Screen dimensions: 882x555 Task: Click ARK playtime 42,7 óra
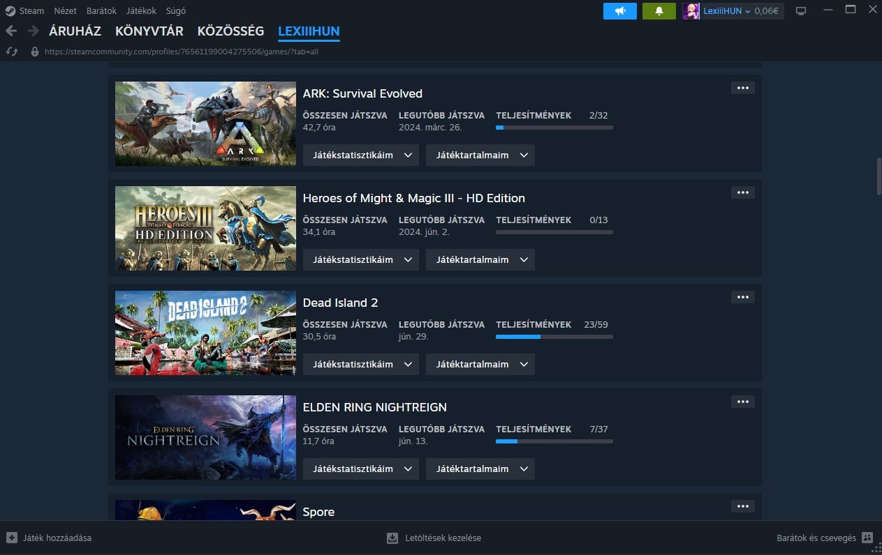click(x=319, y=128)
